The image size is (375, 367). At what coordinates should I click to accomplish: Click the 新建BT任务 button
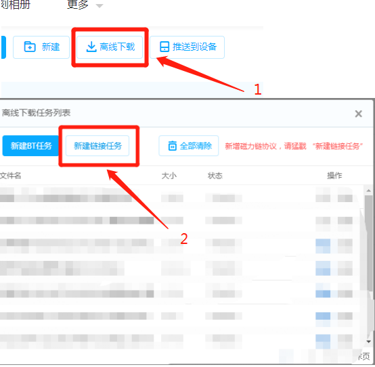point(30,146)
